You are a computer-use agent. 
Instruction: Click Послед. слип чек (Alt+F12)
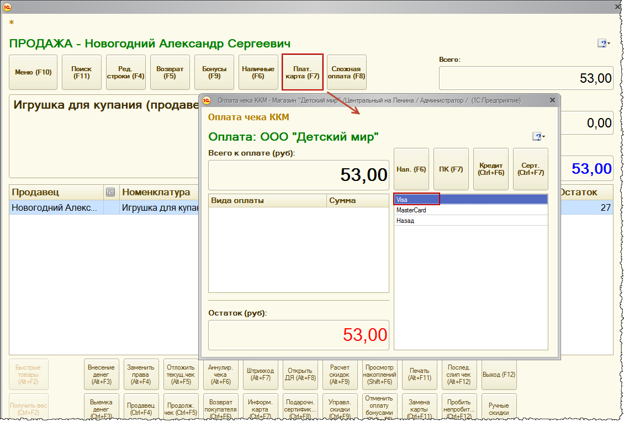[459, 375]
